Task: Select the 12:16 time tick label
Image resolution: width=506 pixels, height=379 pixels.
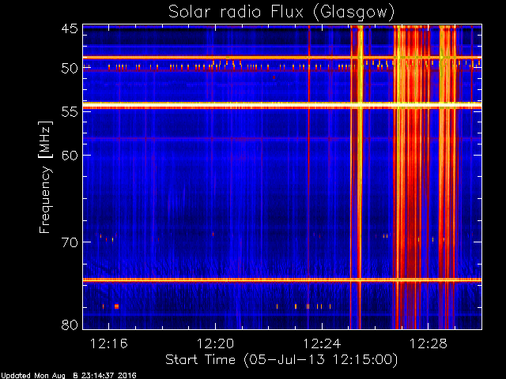Action: 109,344
